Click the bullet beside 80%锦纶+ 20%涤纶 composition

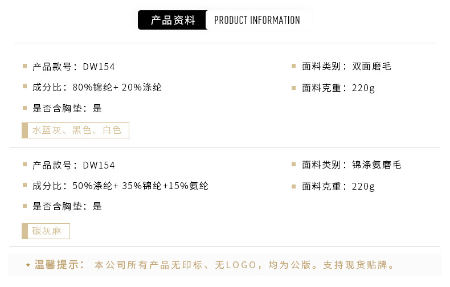[x=25, y=87]
